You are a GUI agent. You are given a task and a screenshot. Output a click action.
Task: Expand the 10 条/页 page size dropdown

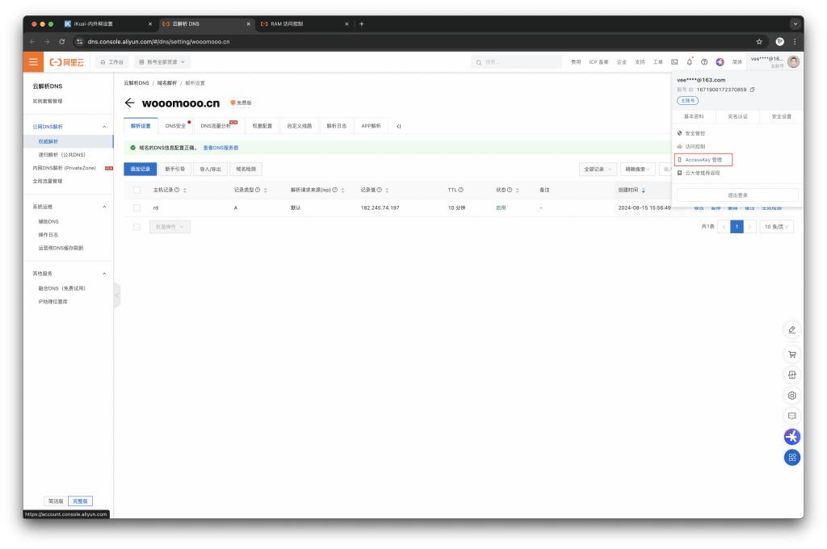click(776, 227)
